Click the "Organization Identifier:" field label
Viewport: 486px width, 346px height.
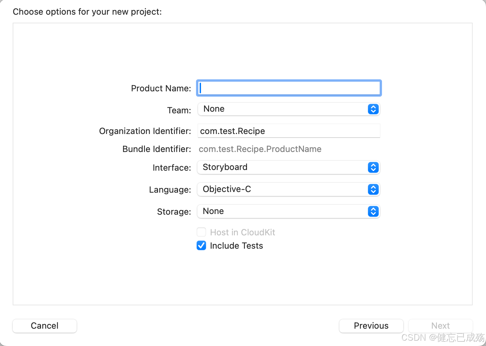tap(145, 131)
